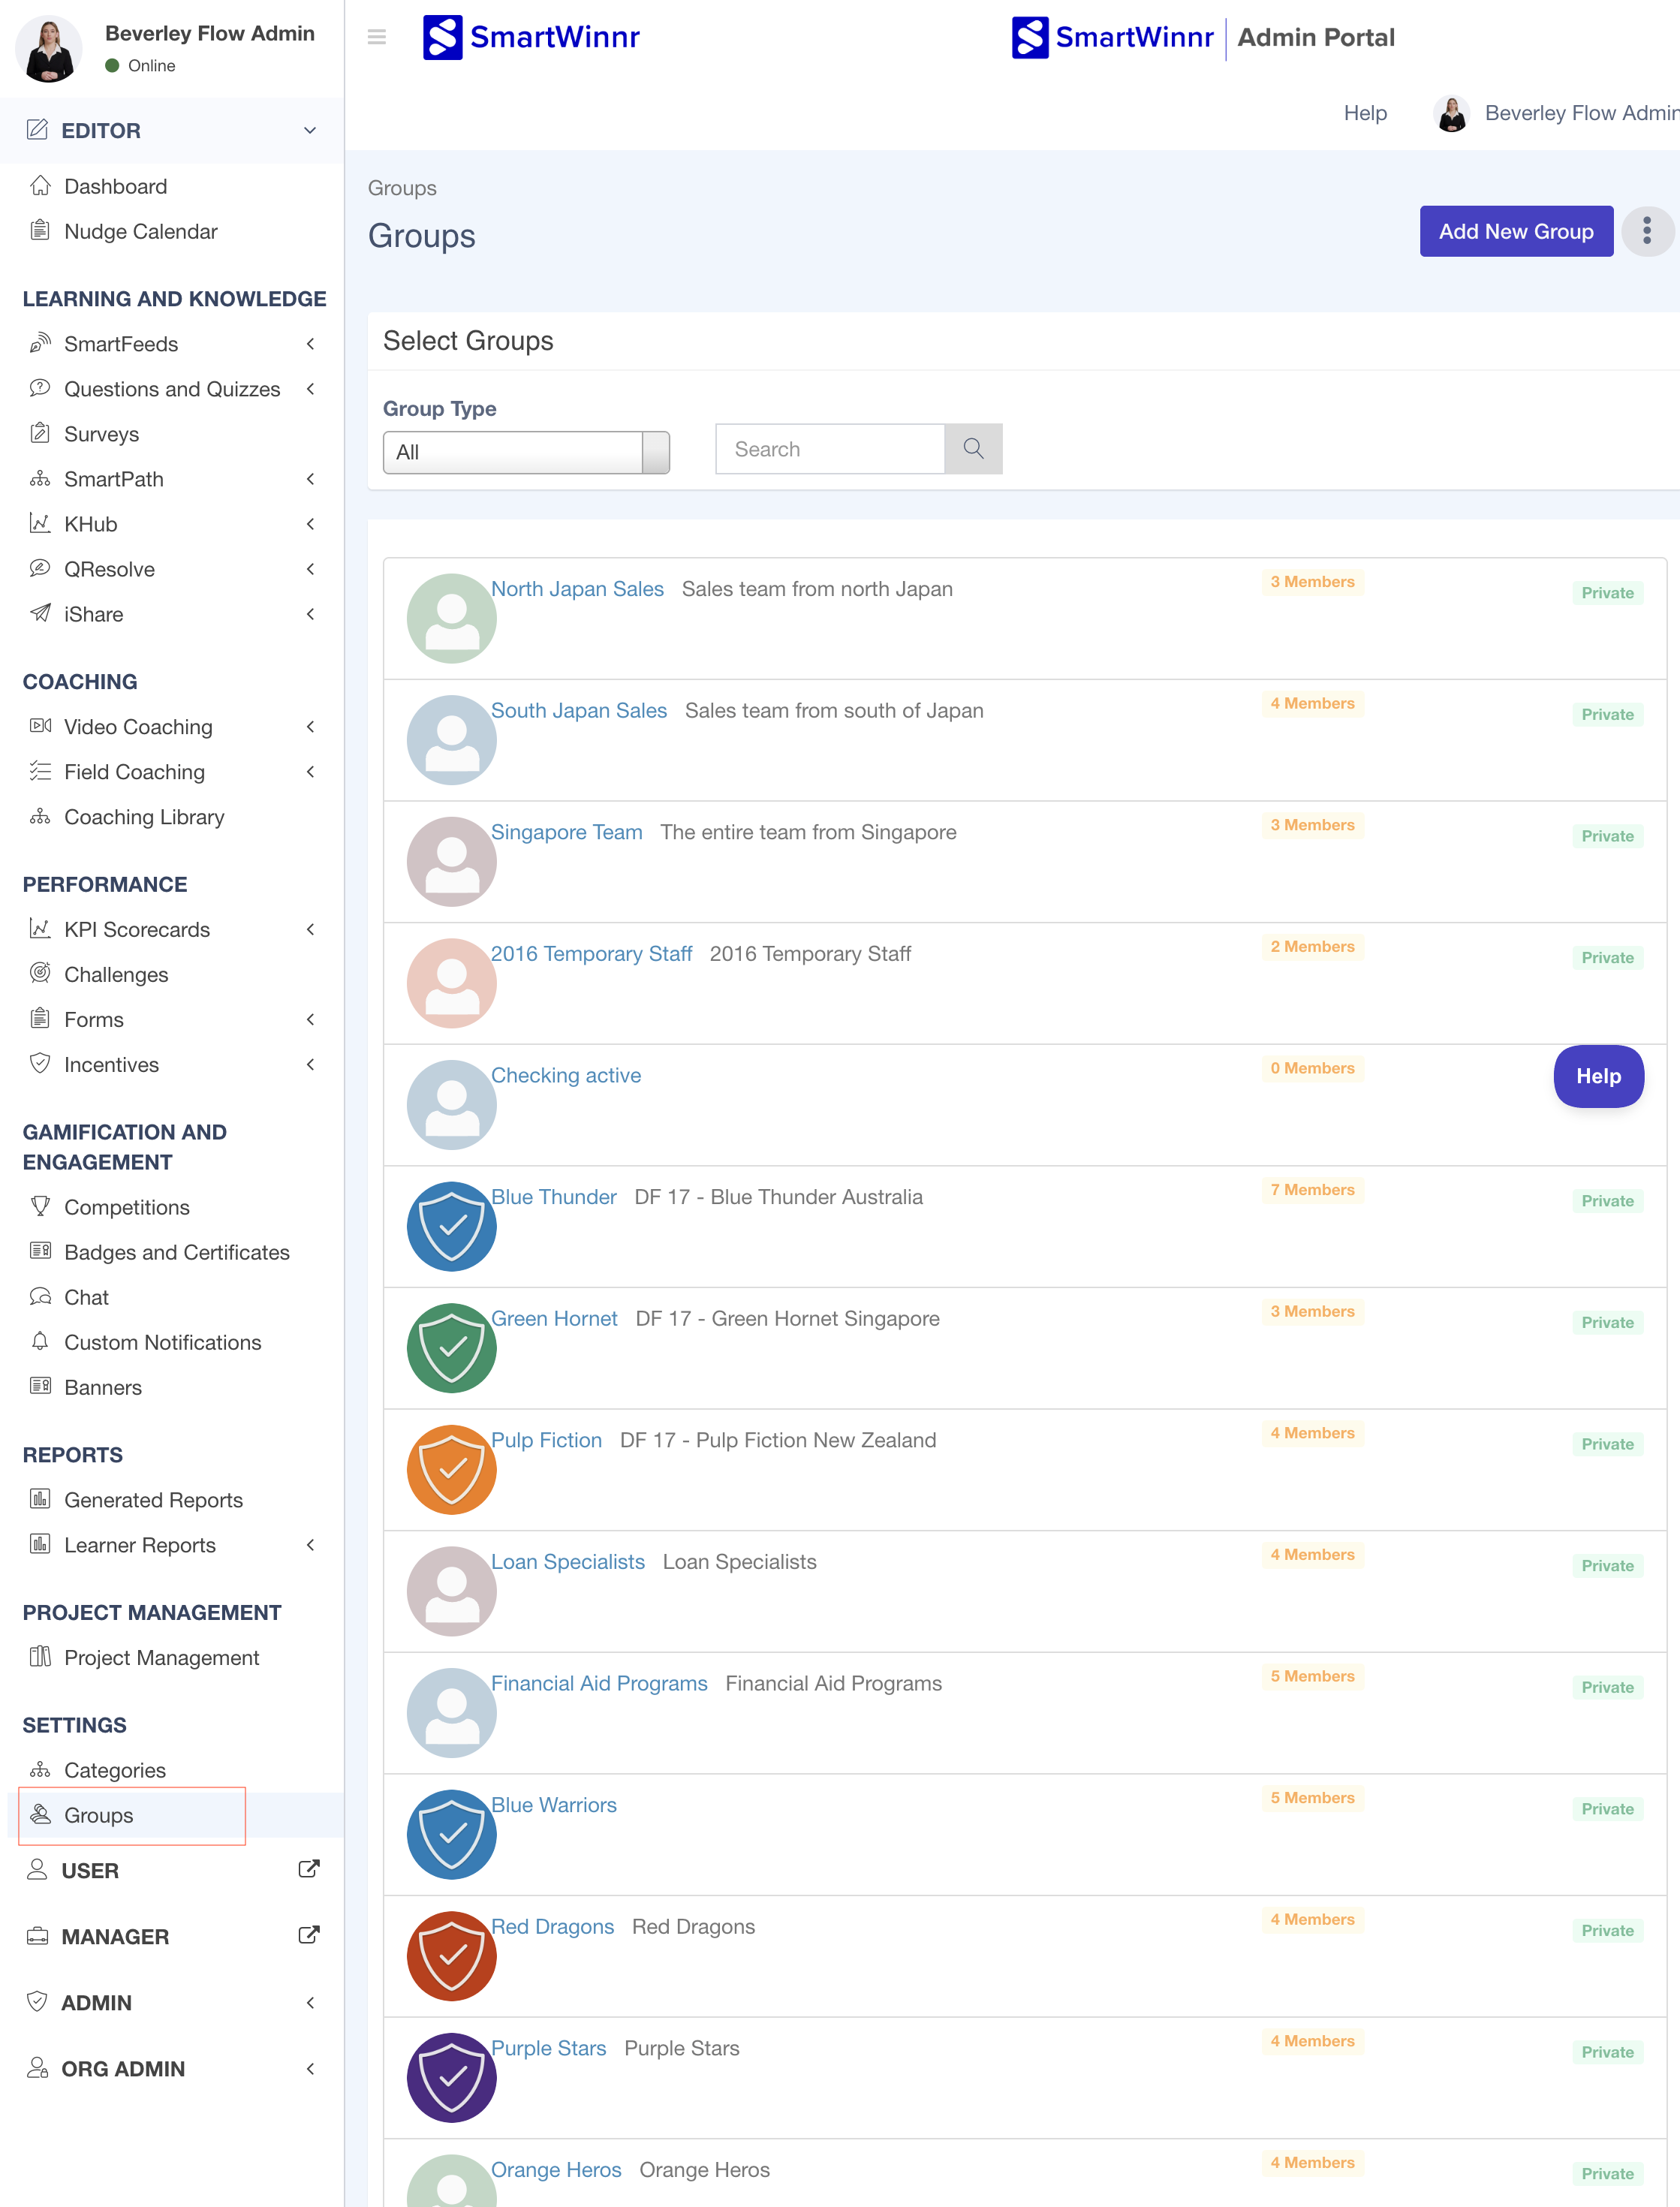
Task: Click the Blue Thunder shield avatar
Action: tap(452, 1226)
